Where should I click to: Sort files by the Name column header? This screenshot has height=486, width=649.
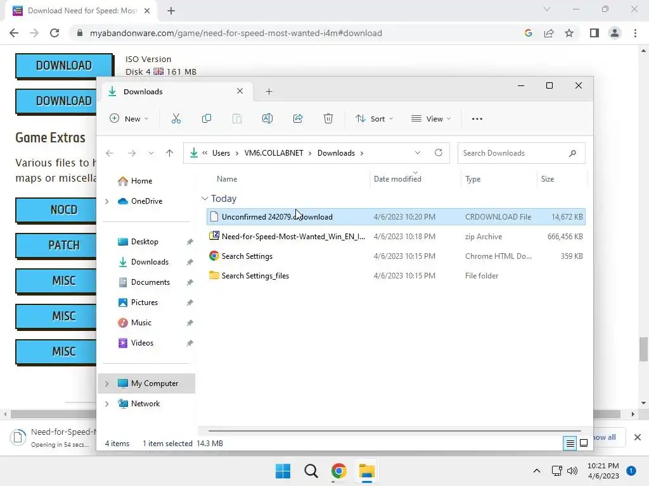tap(227, 179)
